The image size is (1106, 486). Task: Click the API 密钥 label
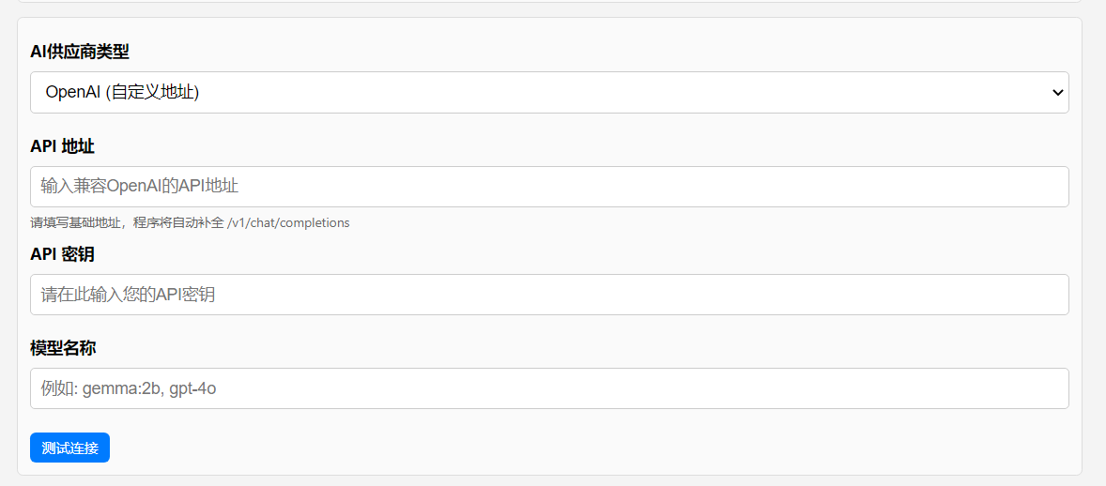click(x=63, y=254)
